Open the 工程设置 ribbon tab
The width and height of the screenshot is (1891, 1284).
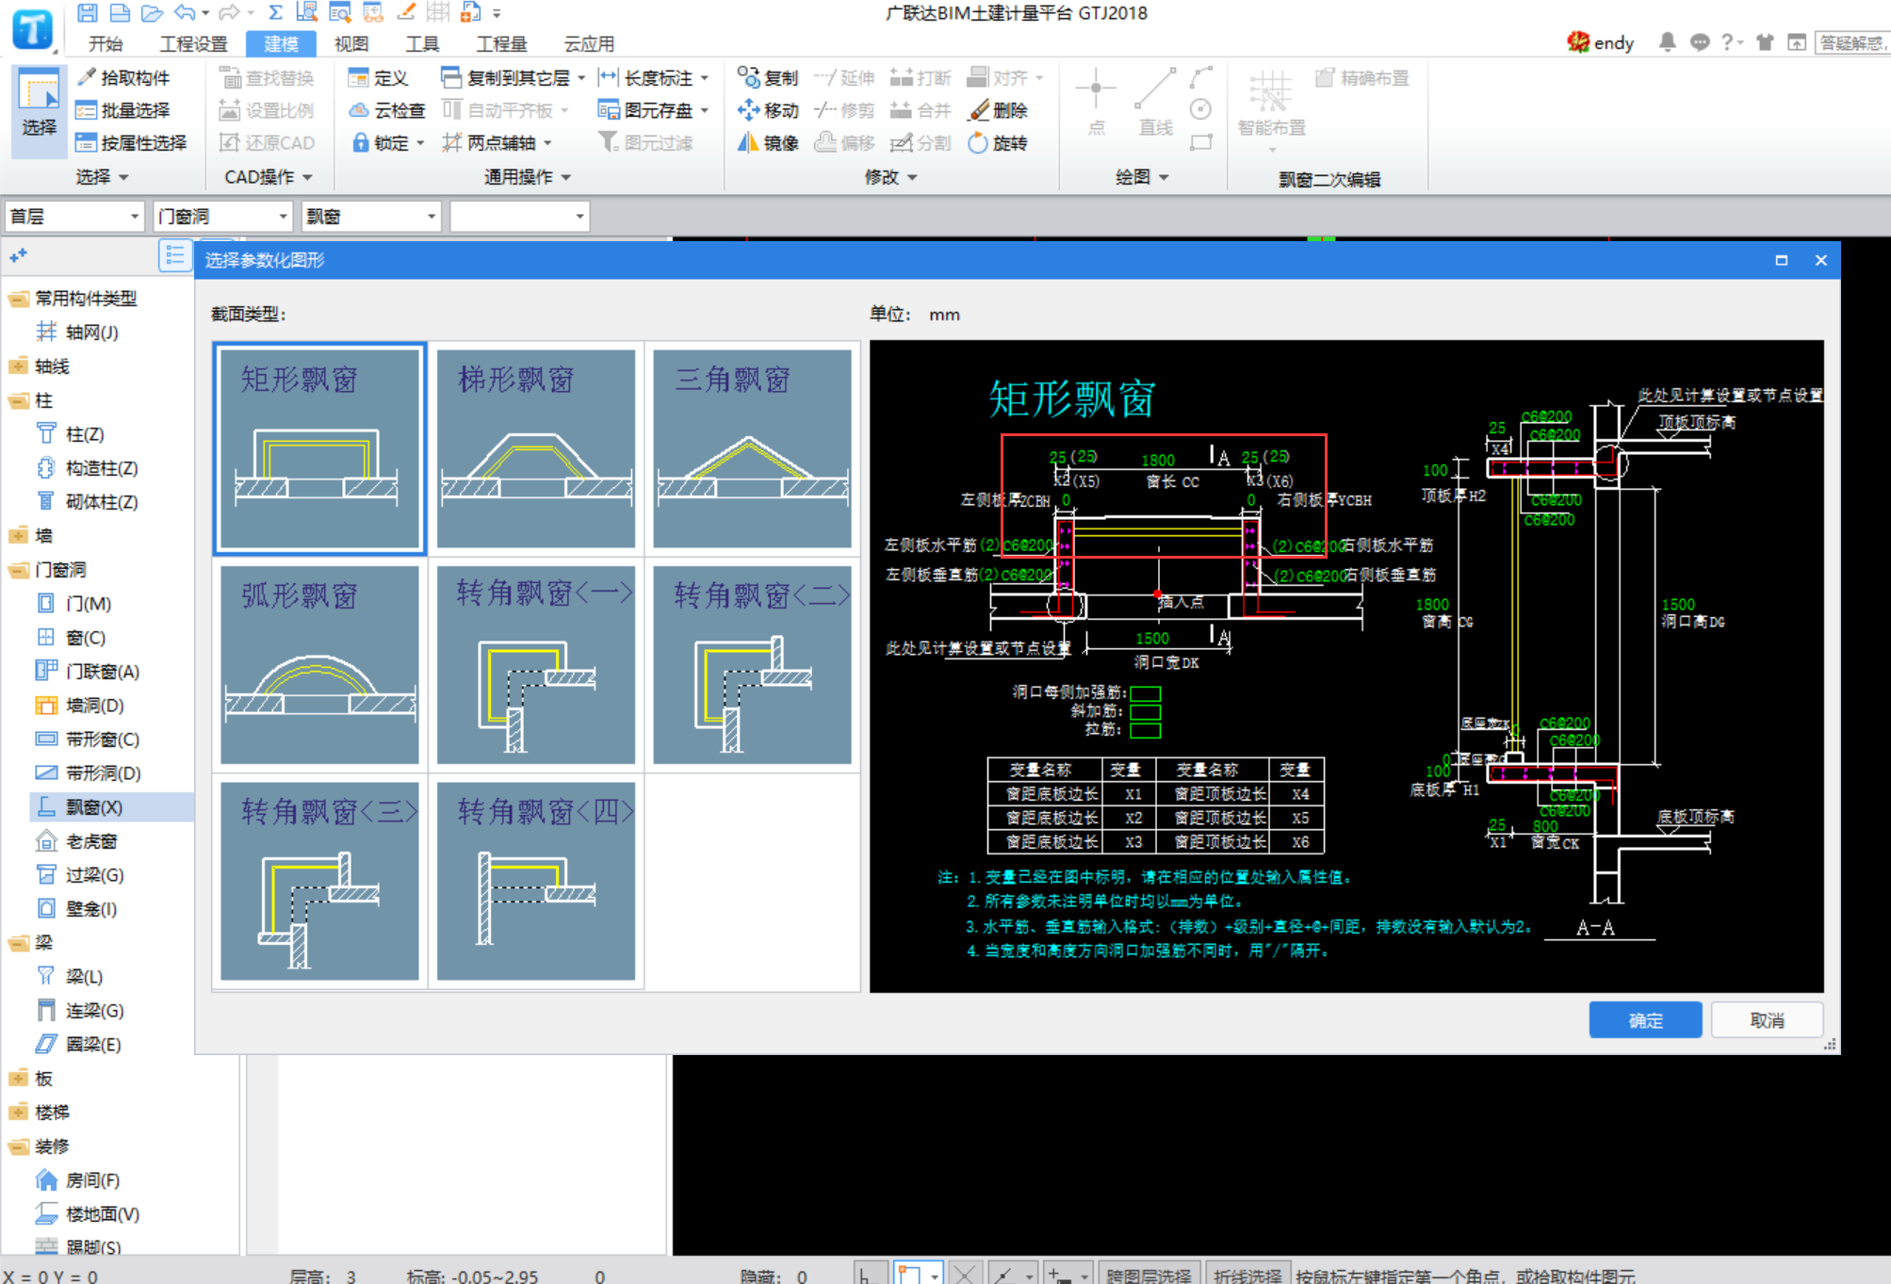(x=193, y=43)
